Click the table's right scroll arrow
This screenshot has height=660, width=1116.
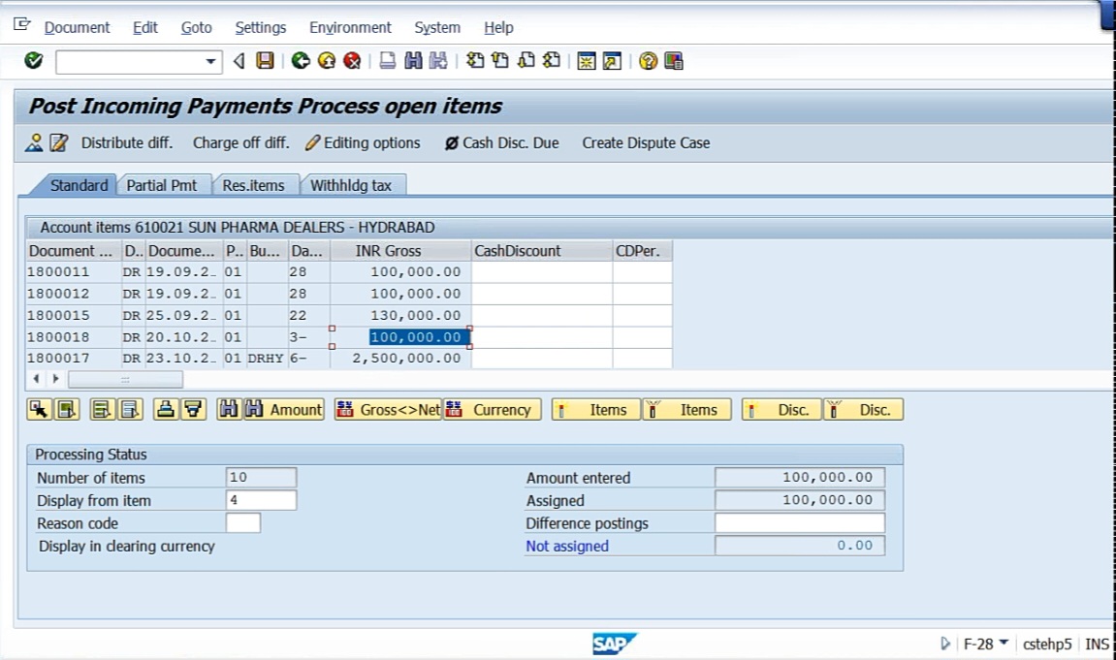[55, 379]
